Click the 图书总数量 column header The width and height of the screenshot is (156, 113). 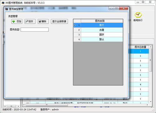140,47
